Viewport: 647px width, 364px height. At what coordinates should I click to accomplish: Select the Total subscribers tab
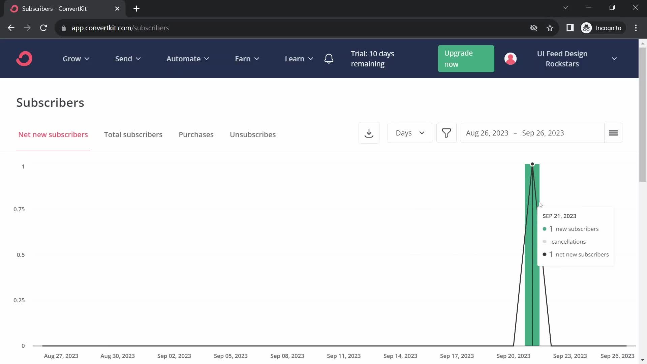point(133,134)
